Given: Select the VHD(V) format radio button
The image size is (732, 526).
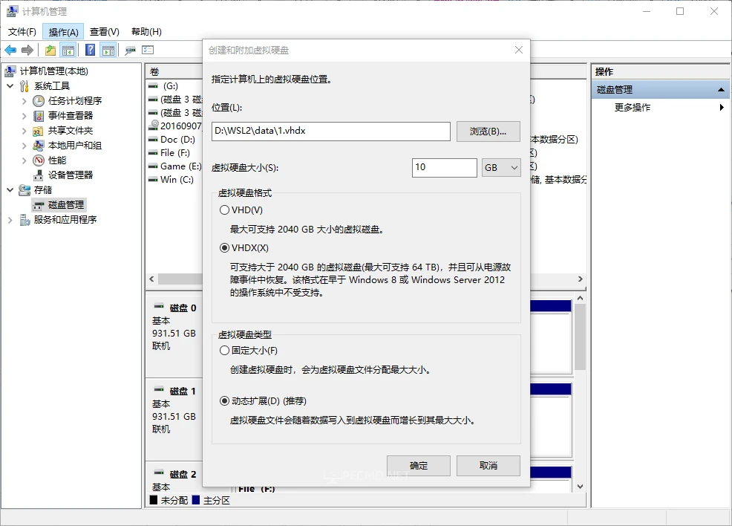Looking at the screenshot, I should (224, 210).
